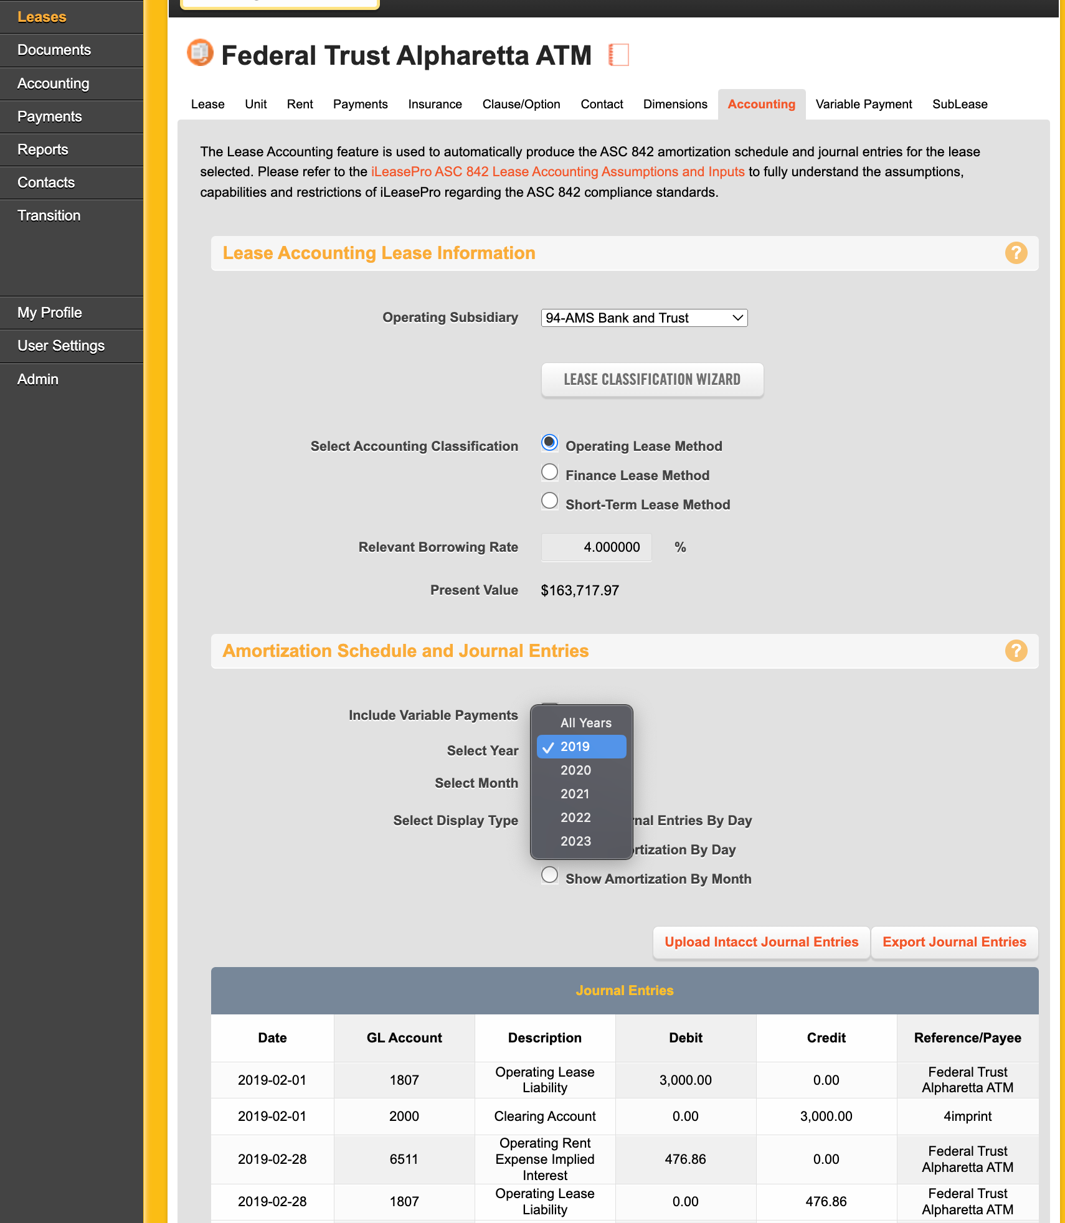This screenshot has width=1065, height=1223.
Task: Click the 476.86 credit cell
Action: click(826, 1202)
